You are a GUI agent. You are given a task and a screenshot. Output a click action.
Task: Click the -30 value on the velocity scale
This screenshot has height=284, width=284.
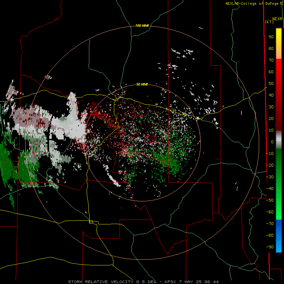click(270, 177)
